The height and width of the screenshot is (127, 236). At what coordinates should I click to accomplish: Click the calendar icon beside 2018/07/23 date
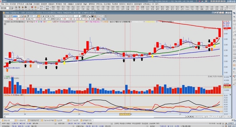(105, 16)
